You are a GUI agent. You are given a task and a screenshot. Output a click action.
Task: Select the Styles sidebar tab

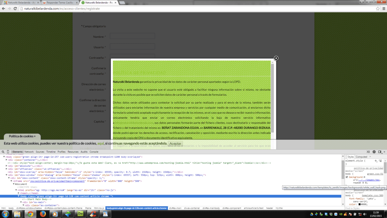click(x=350, y=157)
